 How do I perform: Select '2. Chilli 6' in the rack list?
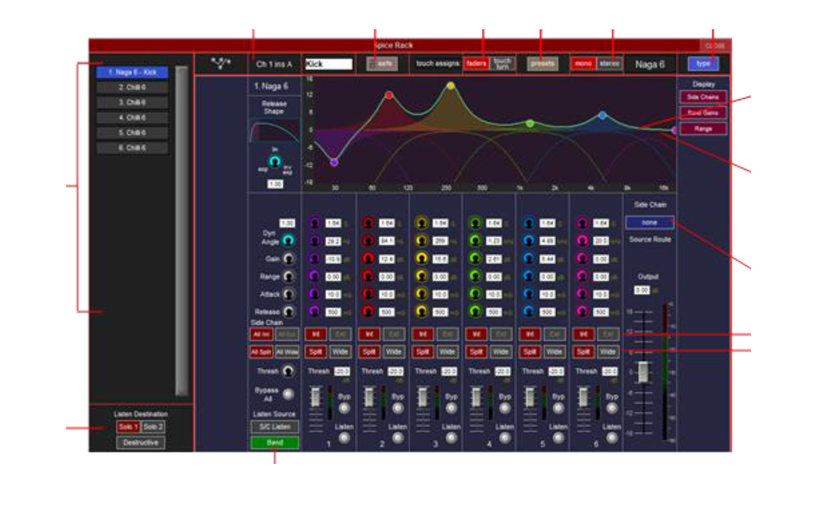[x=132, y=87]
